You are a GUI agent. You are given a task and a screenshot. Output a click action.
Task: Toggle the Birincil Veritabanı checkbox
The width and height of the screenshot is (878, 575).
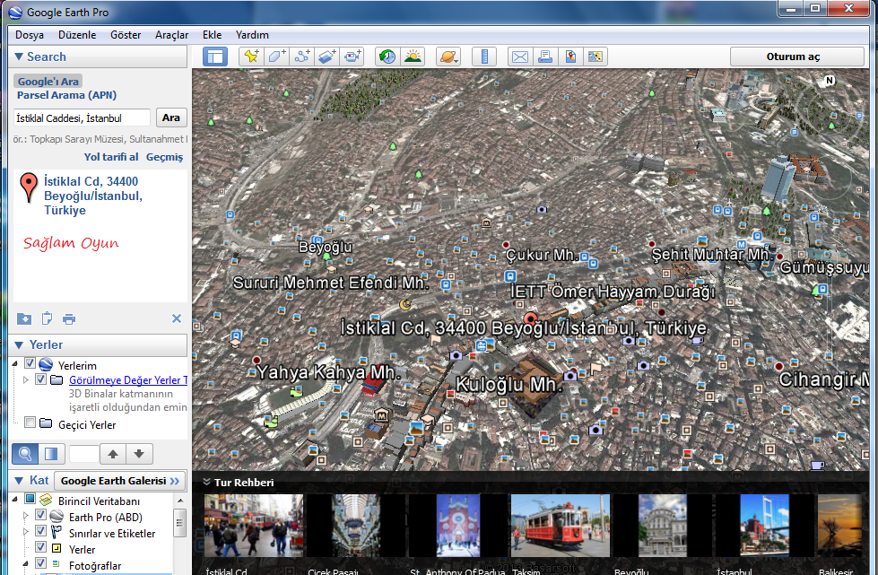pyautogui.click(x=30, y=499)
